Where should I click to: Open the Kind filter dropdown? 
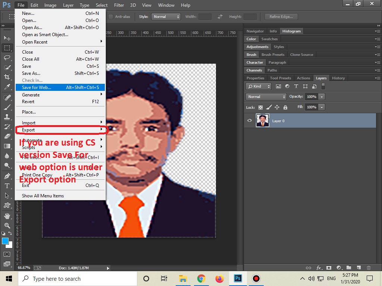click(x=259, y=86)
